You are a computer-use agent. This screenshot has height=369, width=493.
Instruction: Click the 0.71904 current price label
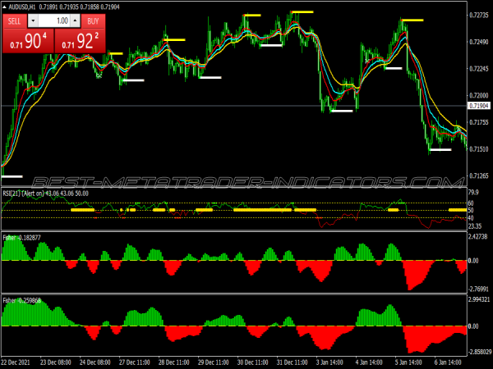tap(479, 106)
